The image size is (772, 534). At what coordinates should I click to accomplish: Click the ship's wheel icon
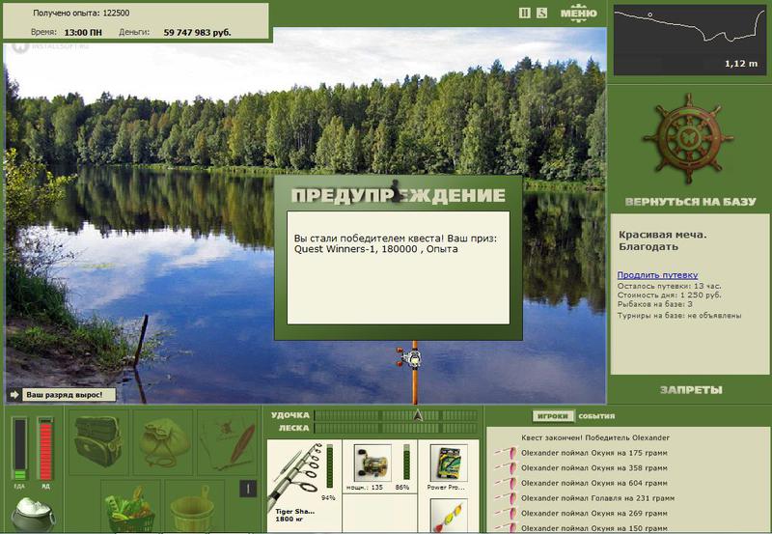688,139
